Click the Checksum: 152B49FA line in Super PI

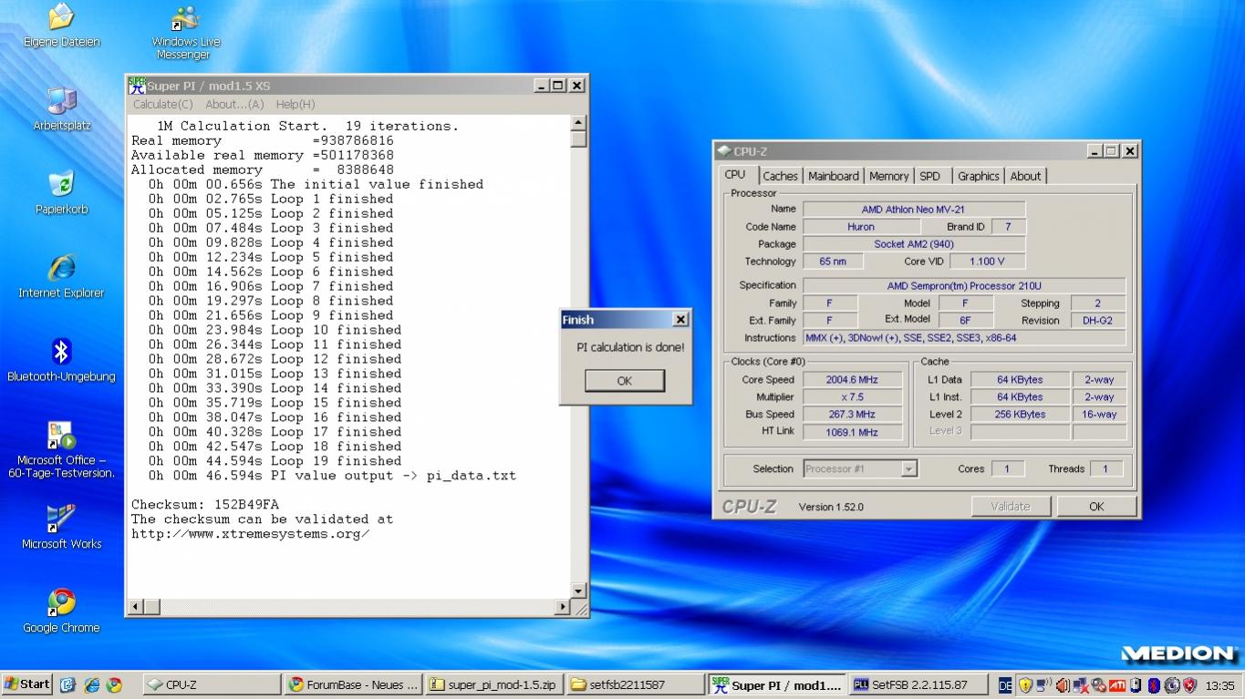tap(205, 505)
